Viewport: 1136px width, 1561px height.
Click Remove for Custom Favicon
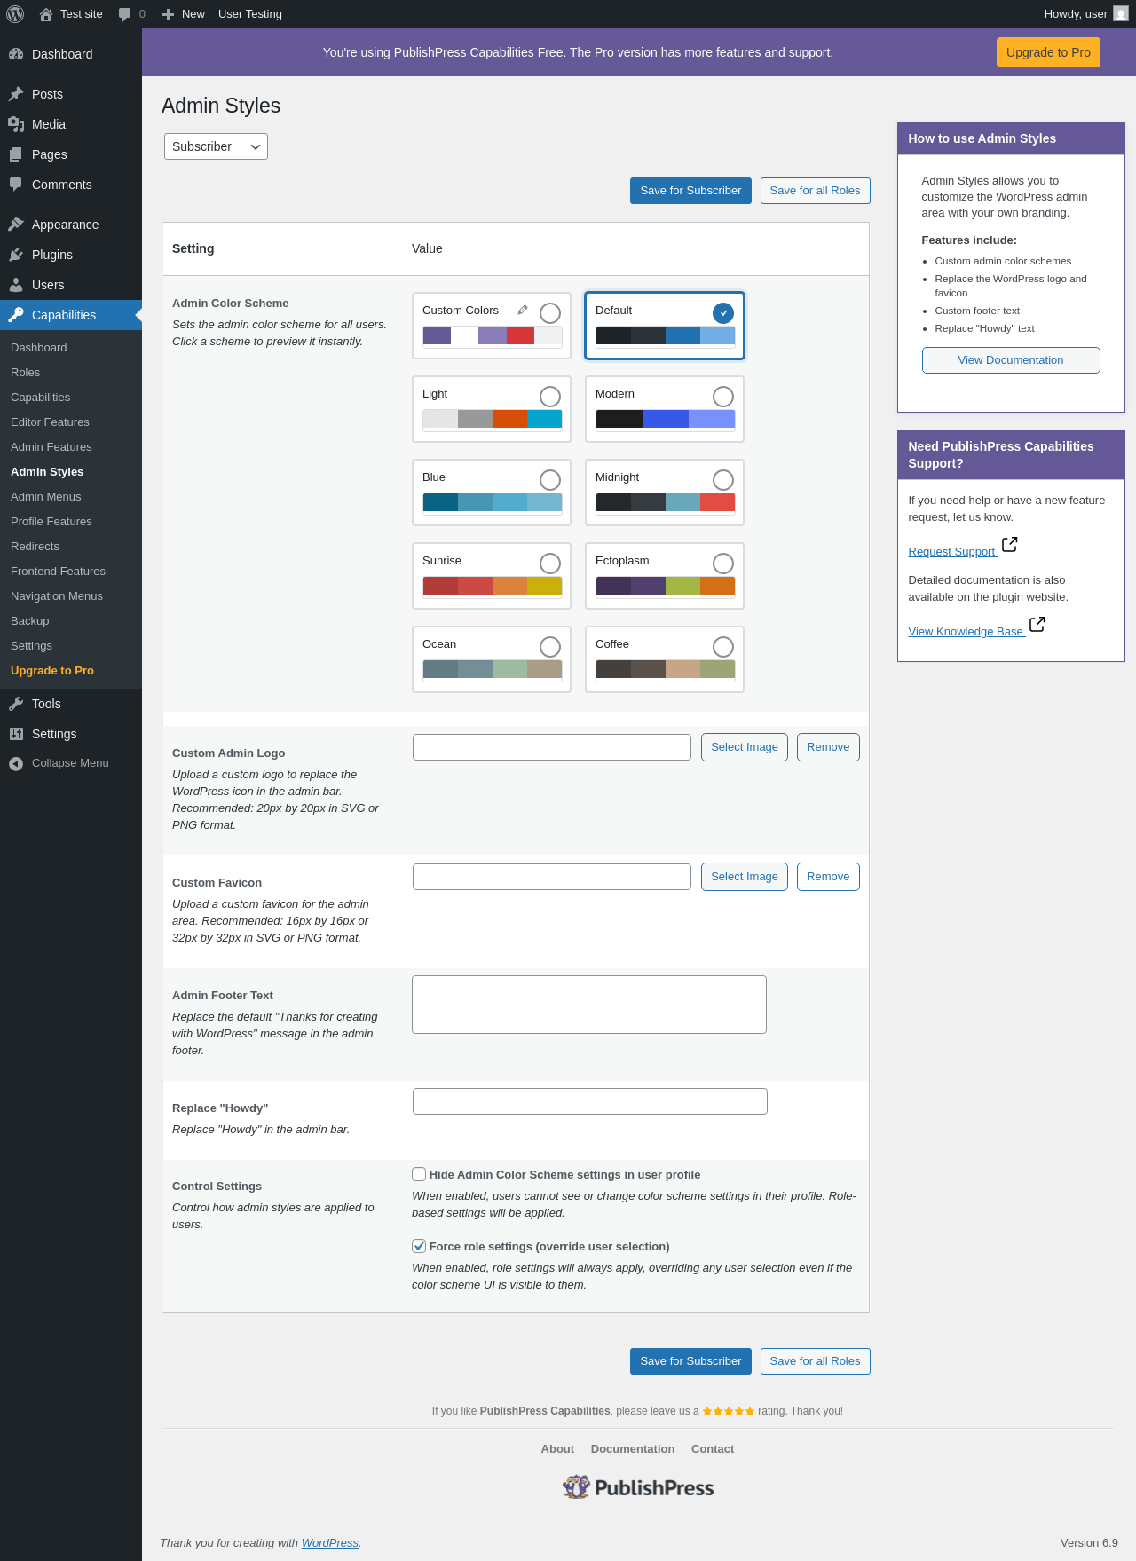pyautogui.click(x=828, y=877)
